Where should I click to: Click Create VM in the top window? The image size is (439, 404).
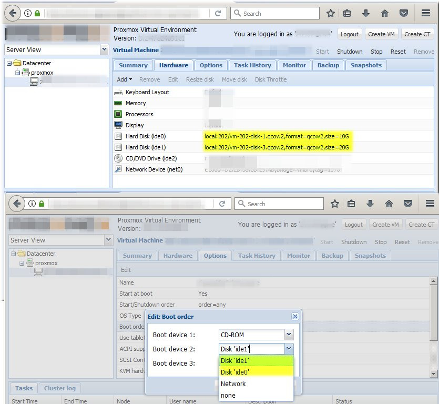point(381,34)
